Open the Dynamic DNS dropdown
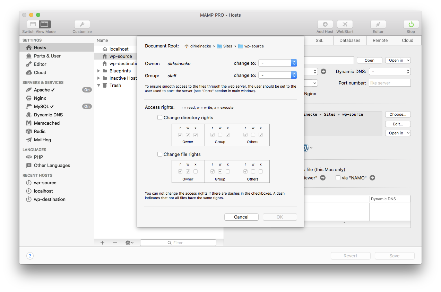 (x=390, y=71)
